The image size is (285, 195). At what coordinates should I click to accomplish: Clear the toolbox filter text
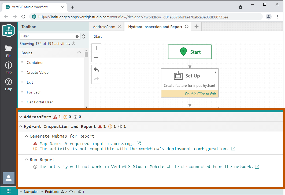point(77,36)
